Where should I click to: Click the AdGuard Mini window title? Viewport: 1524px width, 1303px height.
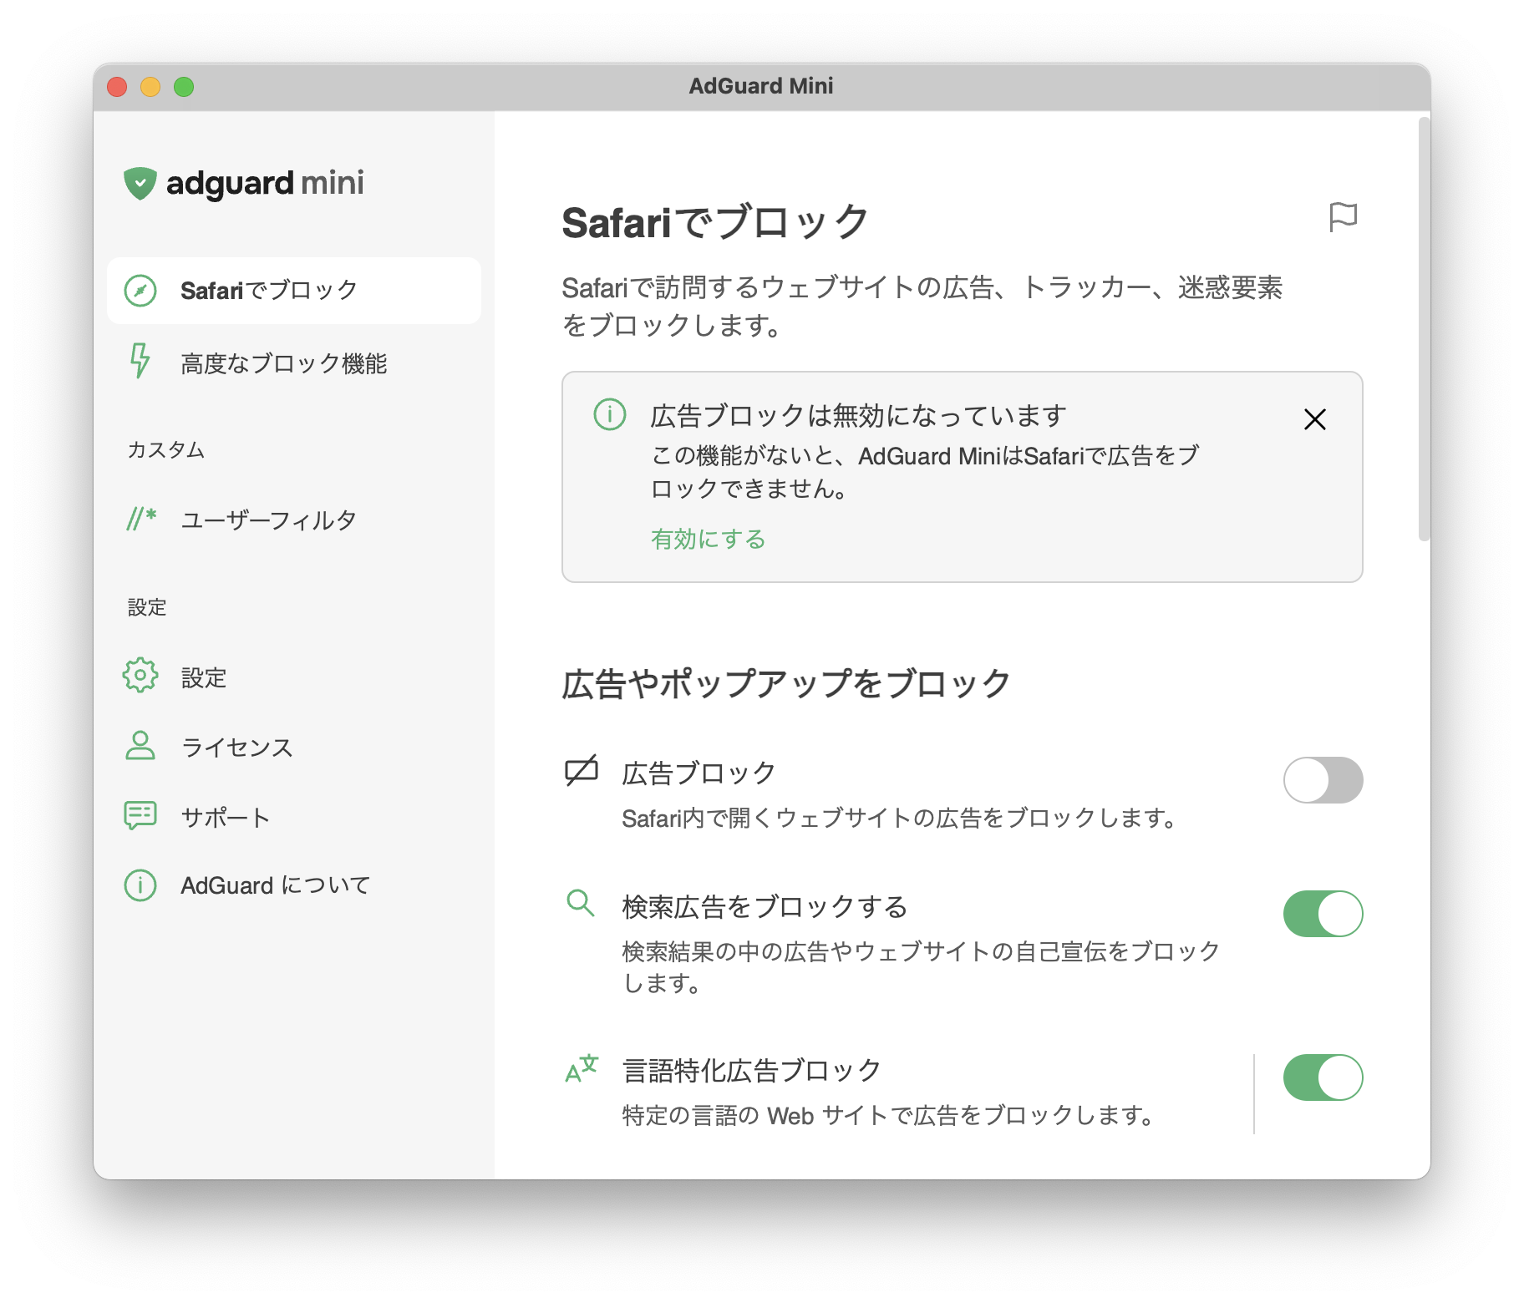coord(761,86)
